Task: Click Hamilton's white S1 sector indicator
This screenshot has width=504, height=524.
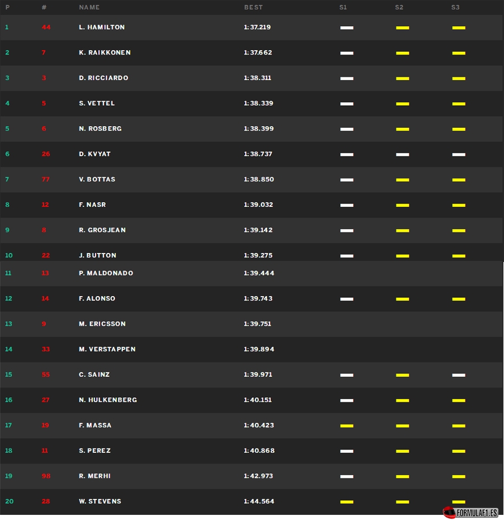Action: (346, 28)
